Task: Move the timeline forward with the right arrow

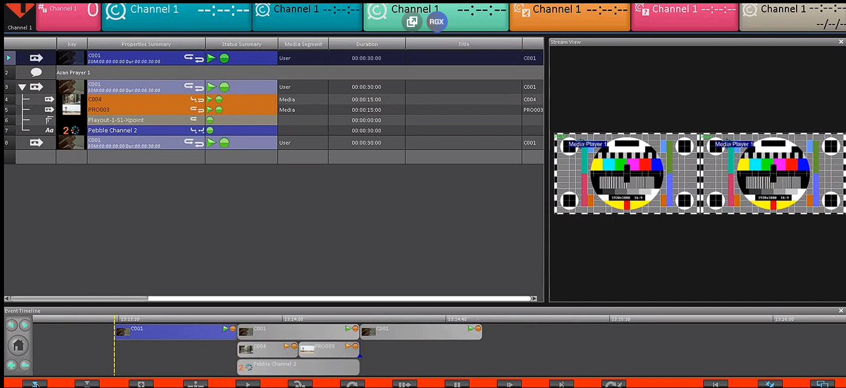Action: (24, 325)
